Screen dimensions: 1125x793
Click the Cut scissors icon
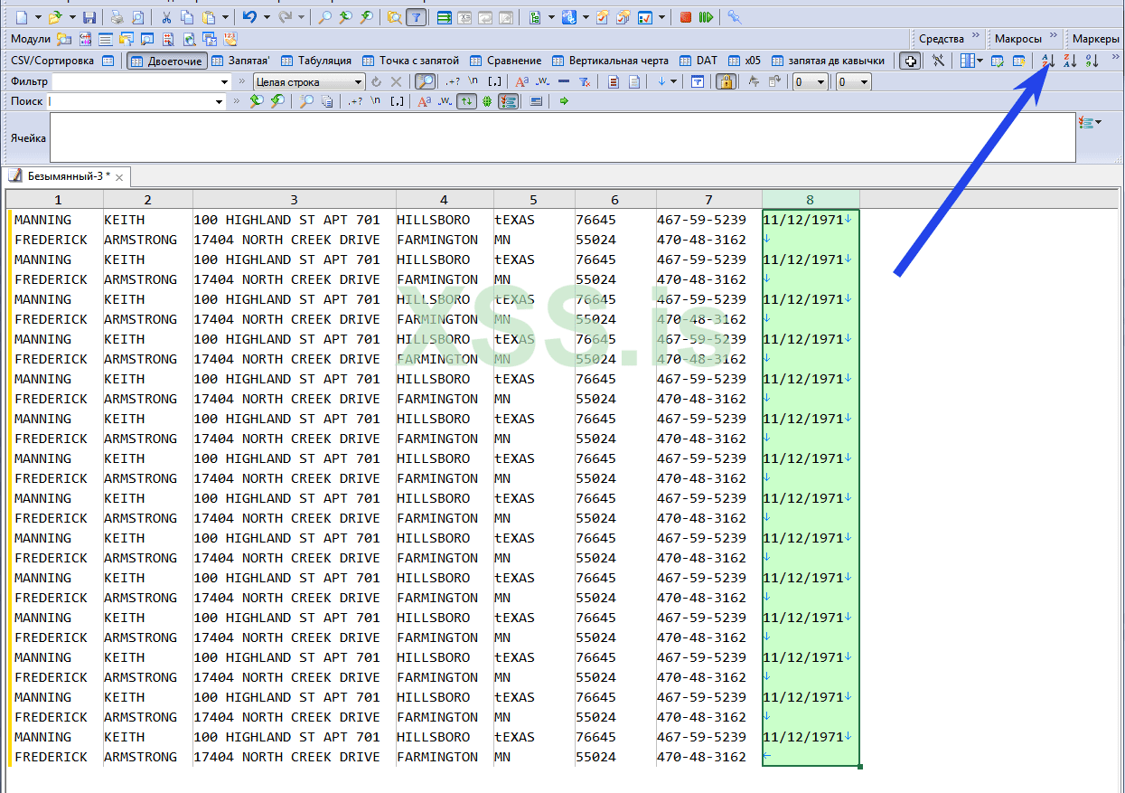166,17
